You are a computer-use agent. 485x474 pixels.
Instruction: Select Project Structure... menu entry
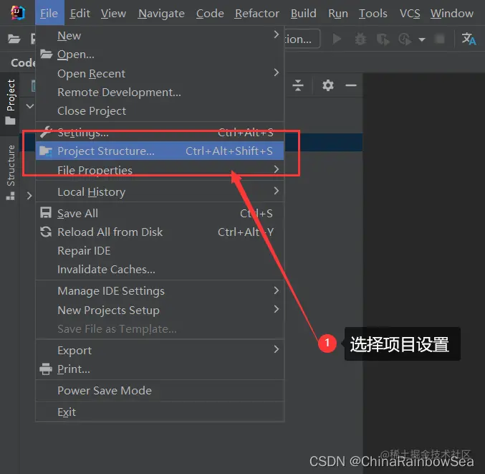[160, 151]
